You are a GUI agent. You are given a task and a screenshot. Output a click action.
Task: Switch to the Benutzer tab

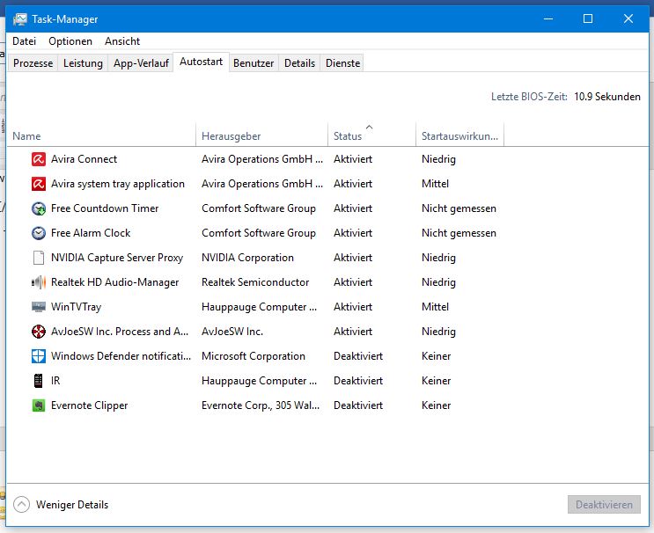coord(254,63)
